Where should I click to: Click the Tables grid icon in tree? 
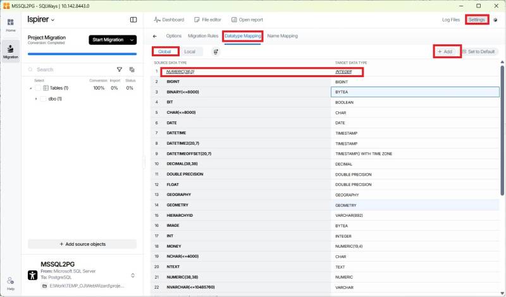46,88
